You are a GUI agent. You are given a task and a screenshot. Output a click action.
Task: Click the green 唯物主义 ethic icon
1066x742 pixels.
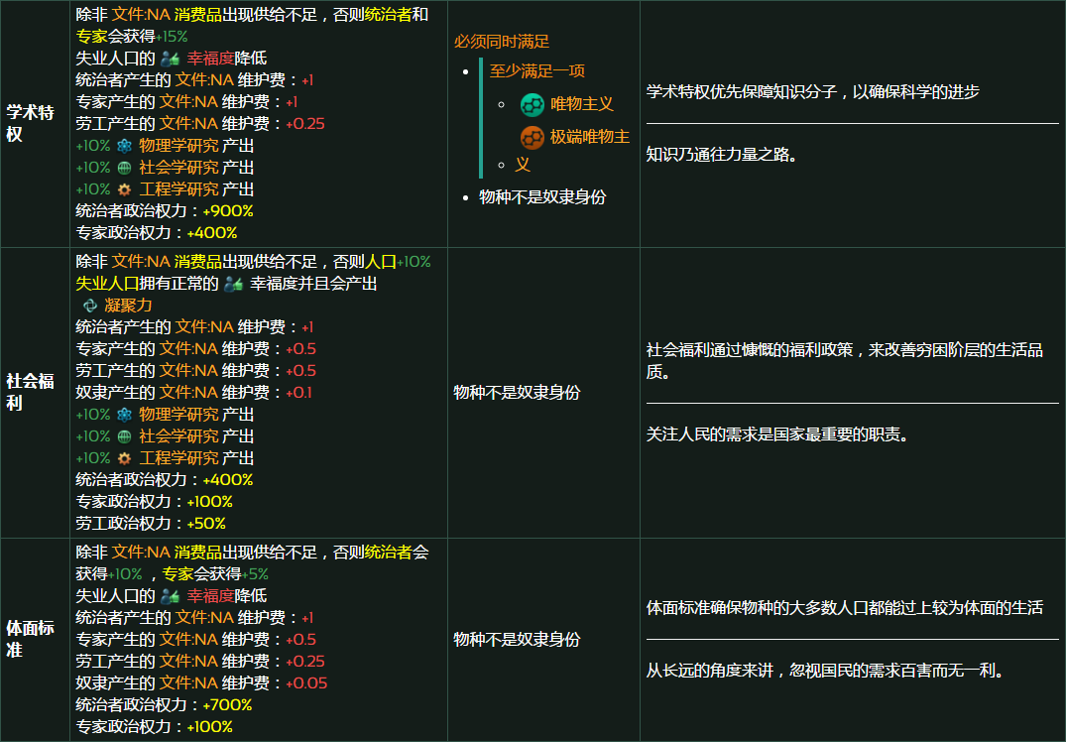pos(533,104)
